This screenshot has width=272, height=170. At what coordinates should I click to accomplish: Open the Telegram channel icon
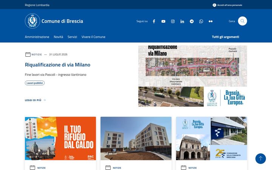coord(192,21)
